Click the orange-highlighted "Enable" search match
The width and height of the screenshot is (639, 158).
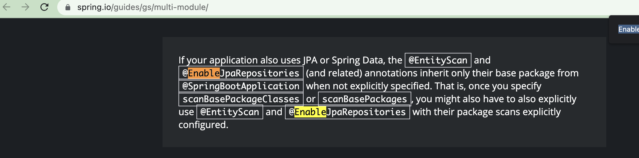(204, 73)
